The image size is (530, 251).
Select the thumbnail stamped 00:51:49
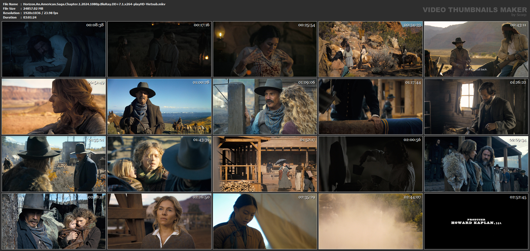point(54,107)
